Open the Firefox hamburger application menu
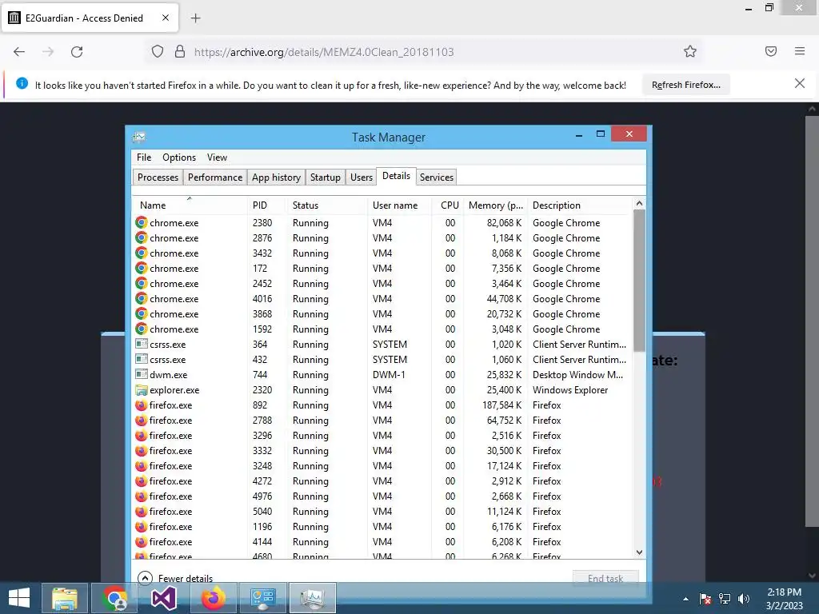This screenshot has height=614, width=819. 800,51
